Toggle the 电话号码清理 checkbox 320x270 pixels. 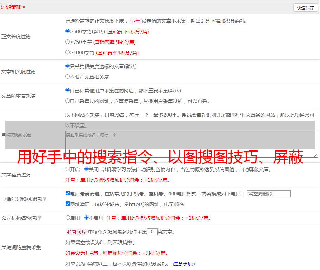68,193
